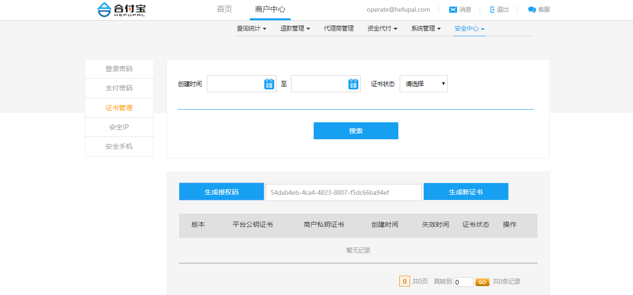
Task: Click the customer service chat icon
Action: tap(532, 9)
